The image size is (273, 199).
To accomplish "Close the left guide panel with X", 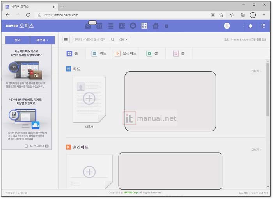I will point(47,146).
